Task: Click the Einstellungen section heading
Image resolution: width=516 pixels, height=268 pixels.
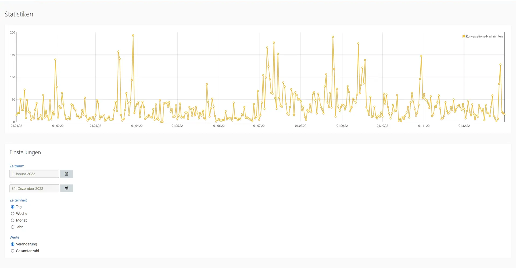Action: pyautogui.click(x=25, y=152)
